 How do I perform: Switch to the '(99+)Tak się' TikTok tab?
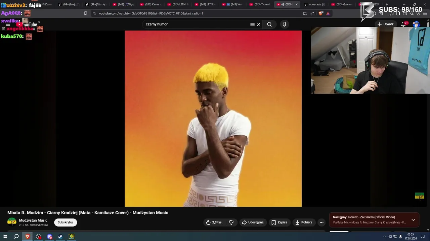click(96, 4)
